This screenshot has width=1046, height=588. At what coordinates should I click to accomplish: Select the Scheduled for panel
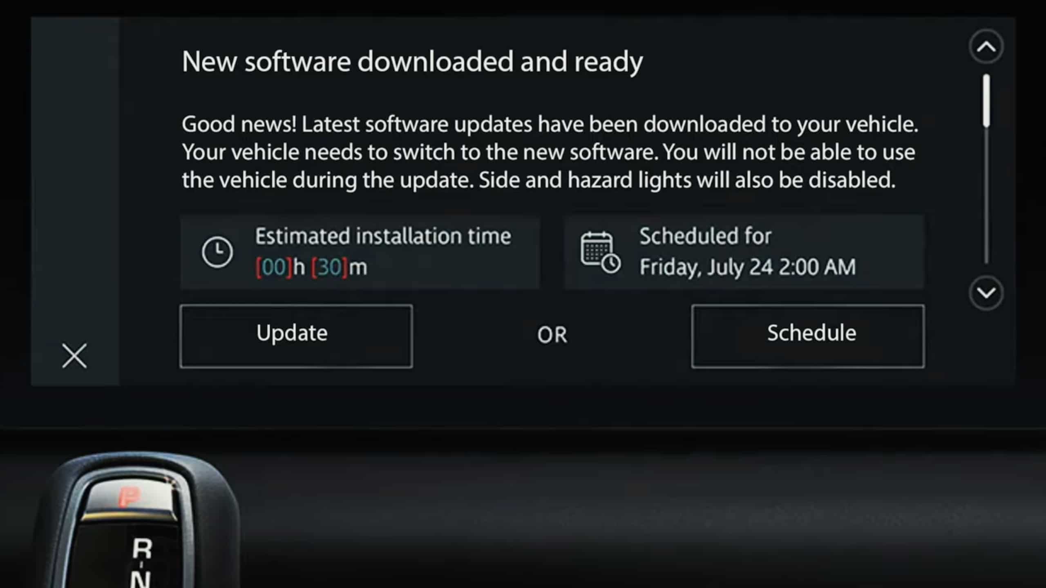(744, 252)
